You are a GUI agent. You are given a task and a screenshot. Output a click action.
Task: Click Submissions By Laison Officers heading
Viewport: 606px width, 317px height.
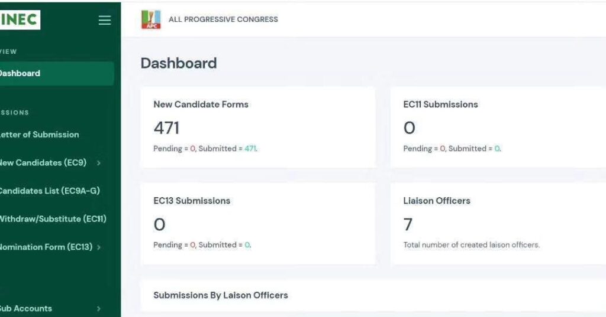221,295
